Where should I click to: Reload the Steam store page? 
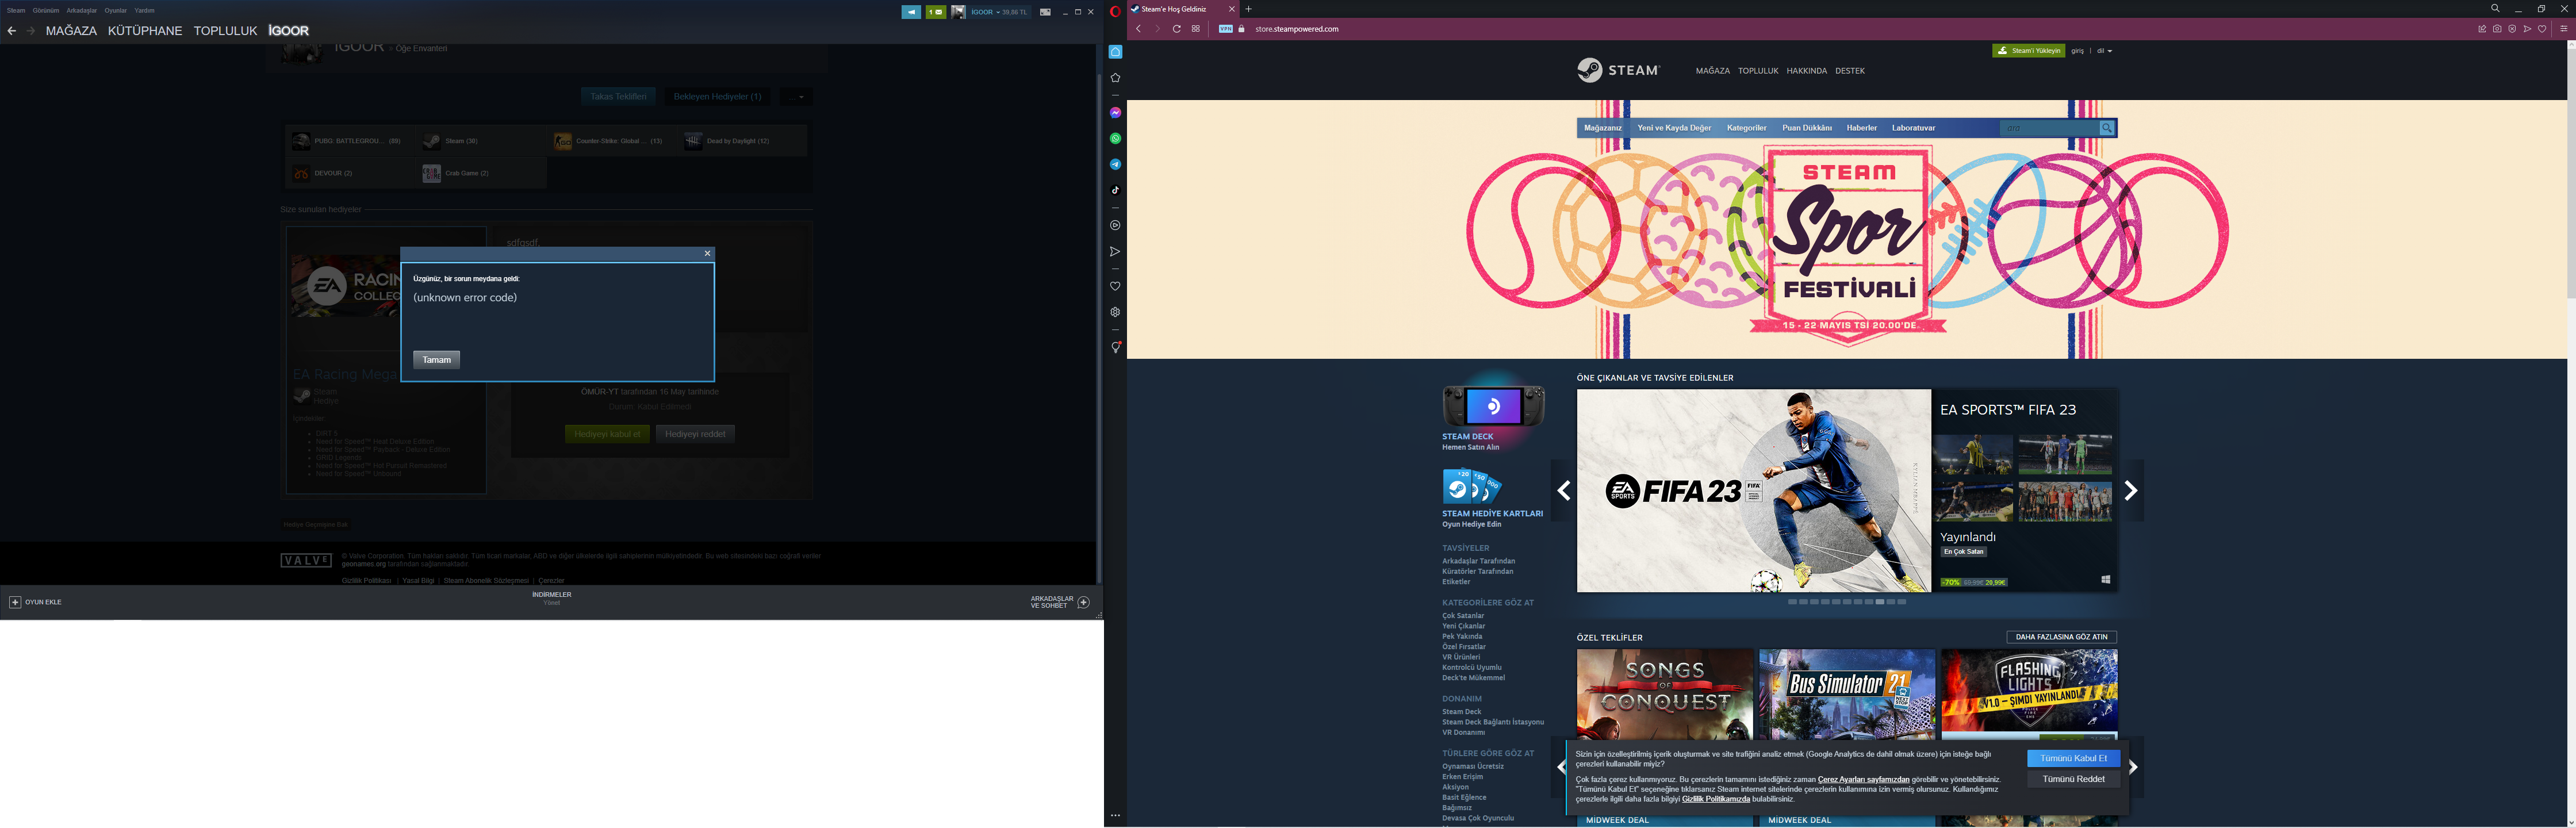coord(1176,29)
